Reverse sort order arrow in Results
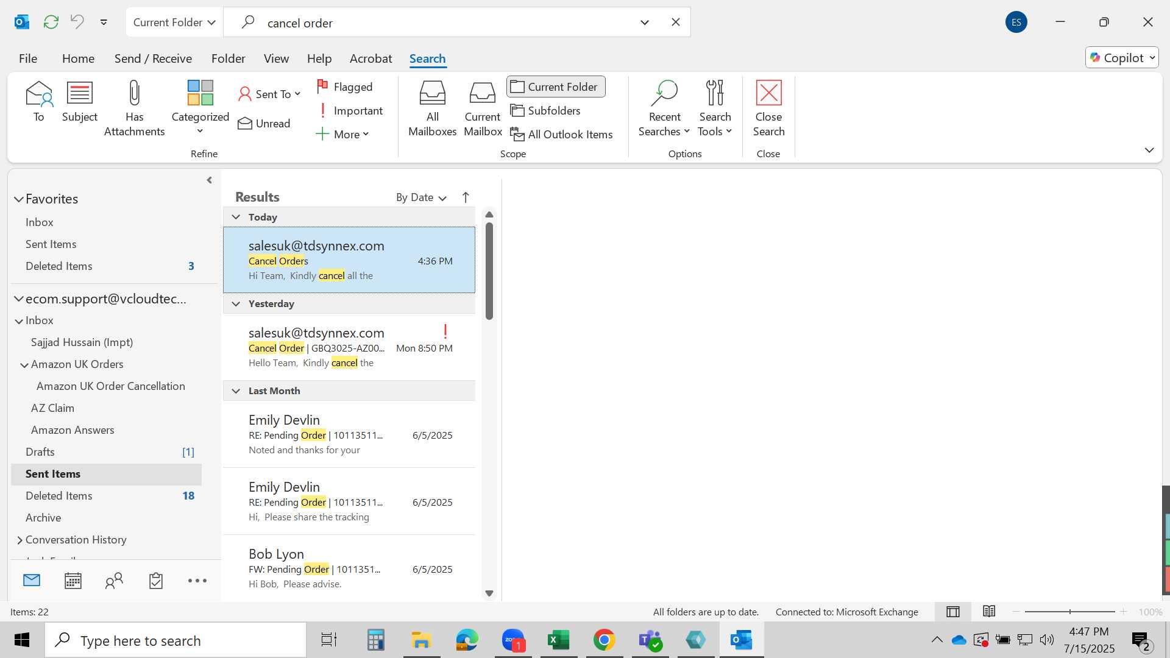This screenshot has width=1170, height=658. point(466,197)
